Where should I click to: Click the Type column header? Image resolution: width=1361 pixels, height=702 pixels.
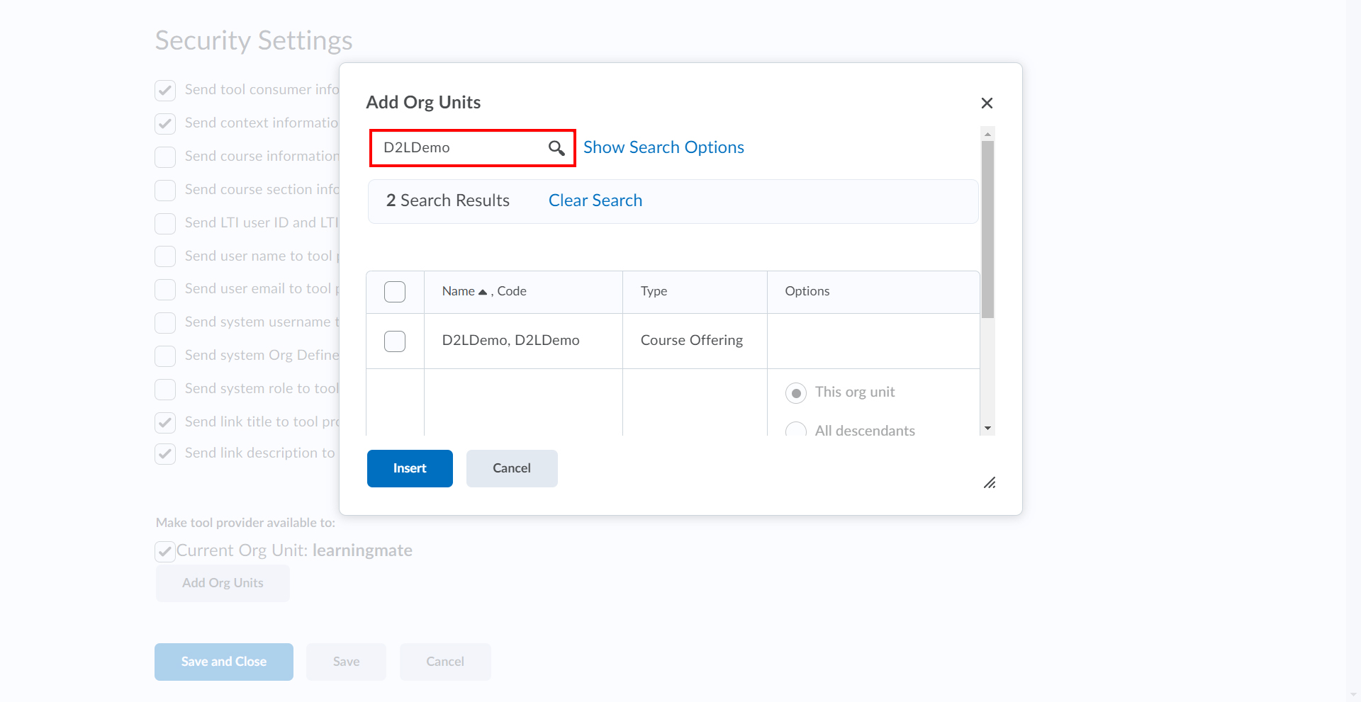tap(654, 291)
